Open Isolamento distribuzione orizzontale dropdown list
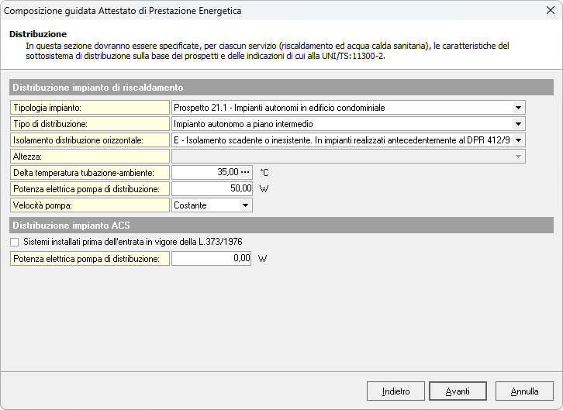This screenshot has height=410, width=563. tap(517, 140)
